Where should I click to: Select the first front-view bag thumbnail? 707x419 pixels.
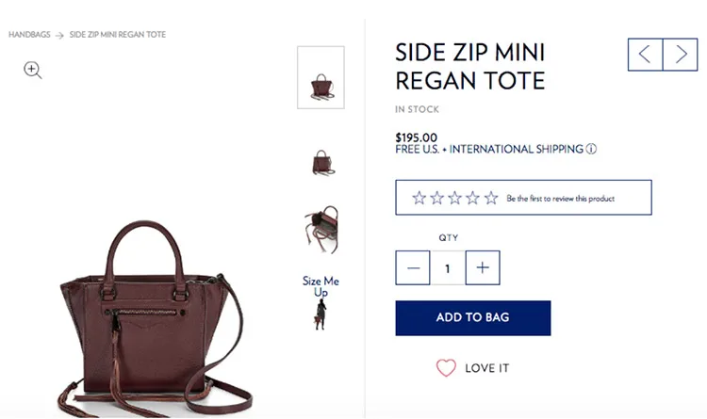(321, 77)
